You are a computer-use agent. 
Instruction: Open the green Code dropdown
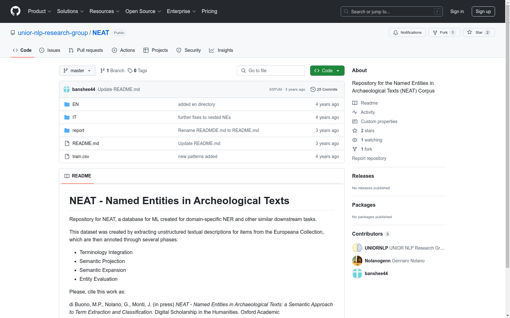327,71
